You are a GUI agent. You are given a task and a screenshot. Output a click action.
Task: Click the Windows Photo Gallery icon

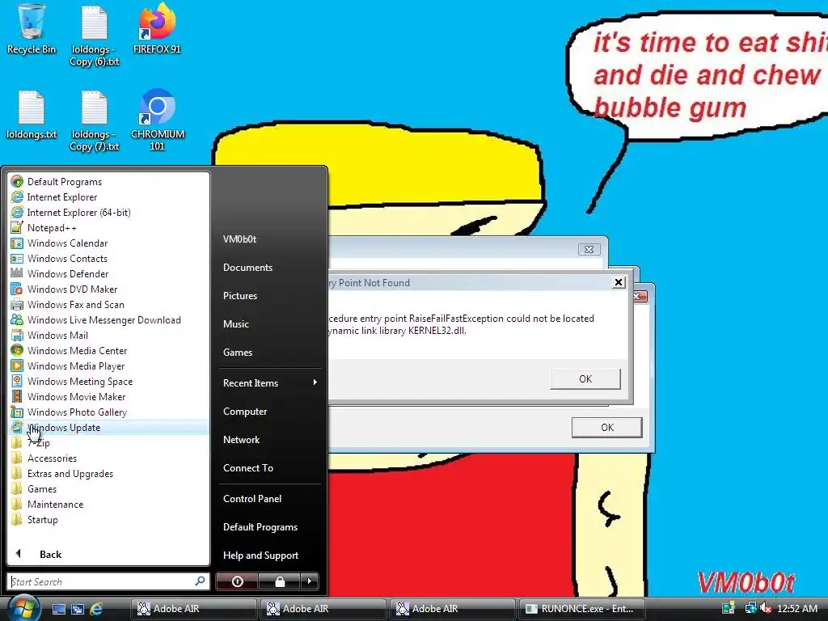17,412
